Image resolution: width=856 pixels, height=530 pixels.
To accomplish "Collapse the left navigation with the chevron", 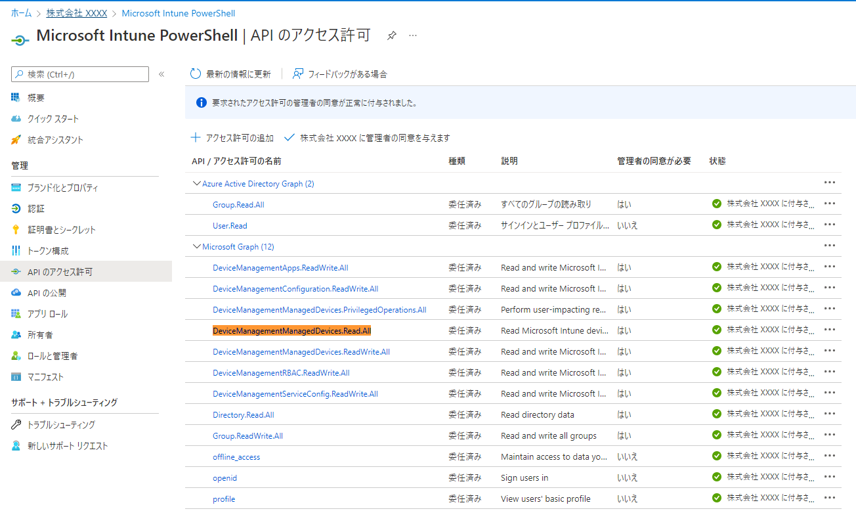I will pos(161,74).
